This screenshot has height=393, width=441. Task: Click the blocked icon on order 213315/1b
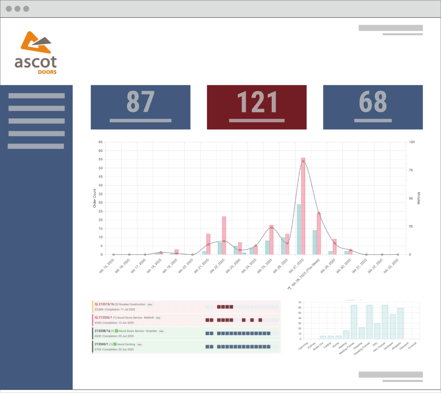(96, 305)
